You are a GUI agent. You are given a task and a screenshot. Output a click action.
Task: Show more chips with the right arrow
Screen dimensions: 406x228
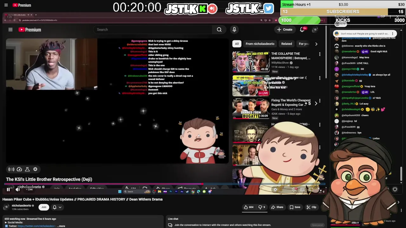pyautogui.click(x=316, y=44)
